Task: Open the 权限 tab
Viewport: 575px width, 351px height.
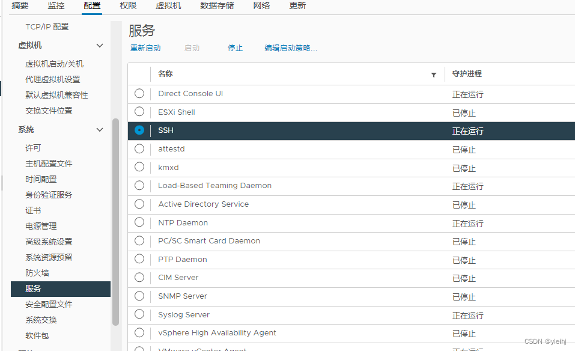Action: click(128, 5)
